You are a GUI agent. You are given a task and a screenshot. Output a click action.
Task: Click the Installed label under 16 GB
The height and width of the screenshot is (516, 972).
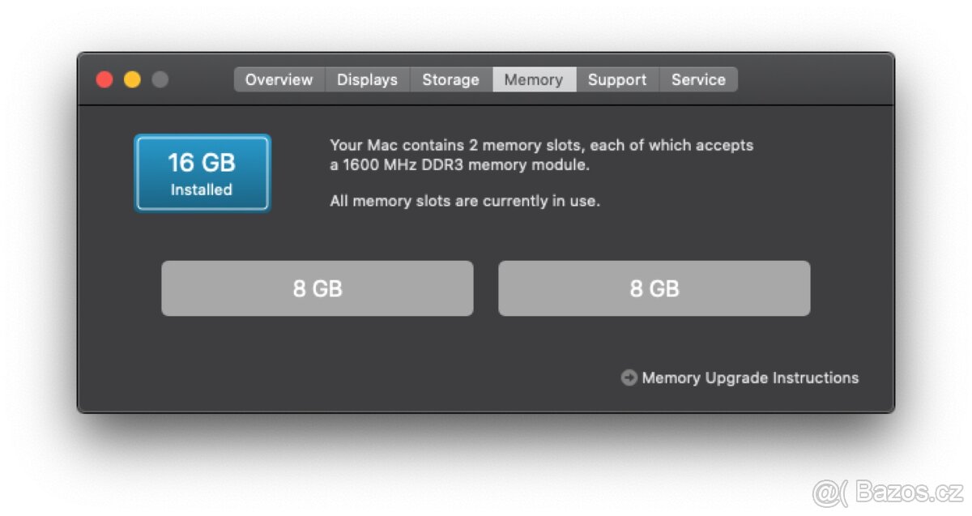pos(202,190)
